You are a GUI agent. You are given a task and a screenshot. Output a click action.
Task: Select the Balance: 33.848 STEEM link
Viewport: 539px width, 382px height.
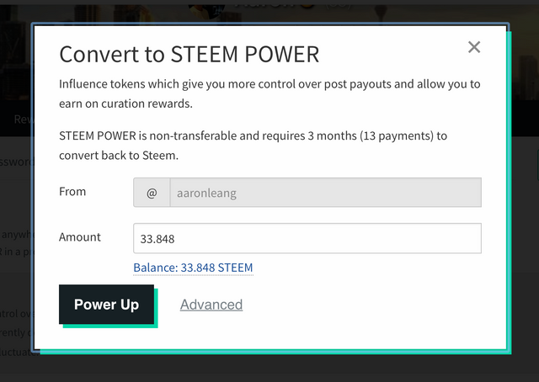(193, 268)
